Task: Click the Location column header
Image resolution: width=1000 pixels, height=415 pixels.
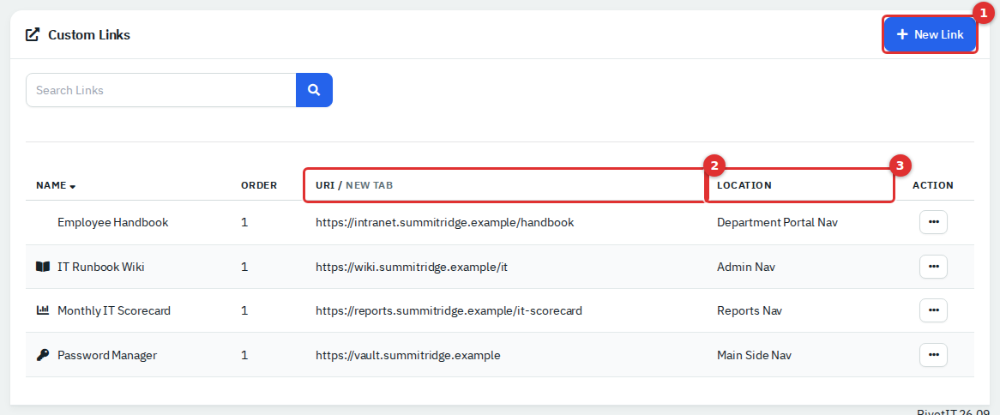Action: point(744,185)
